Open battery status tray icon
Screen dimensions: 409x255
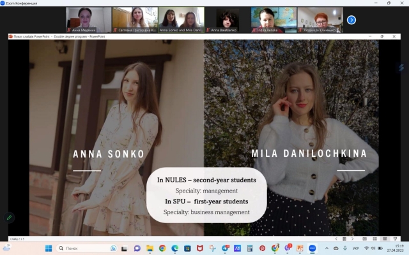(380, 248)
